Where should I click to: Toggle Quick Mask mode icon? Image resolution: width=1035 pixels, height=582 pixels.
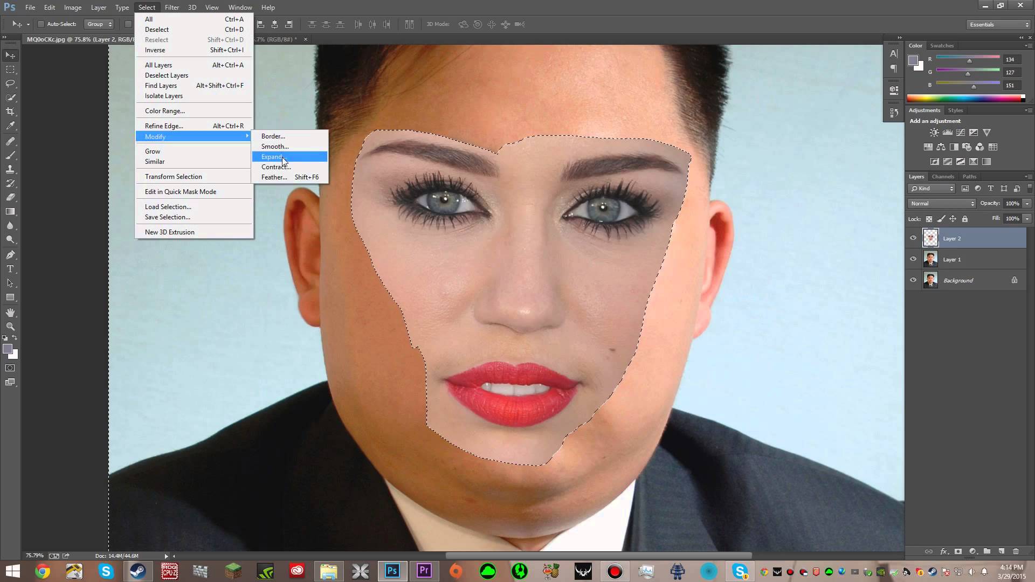[x=10, y=368]
